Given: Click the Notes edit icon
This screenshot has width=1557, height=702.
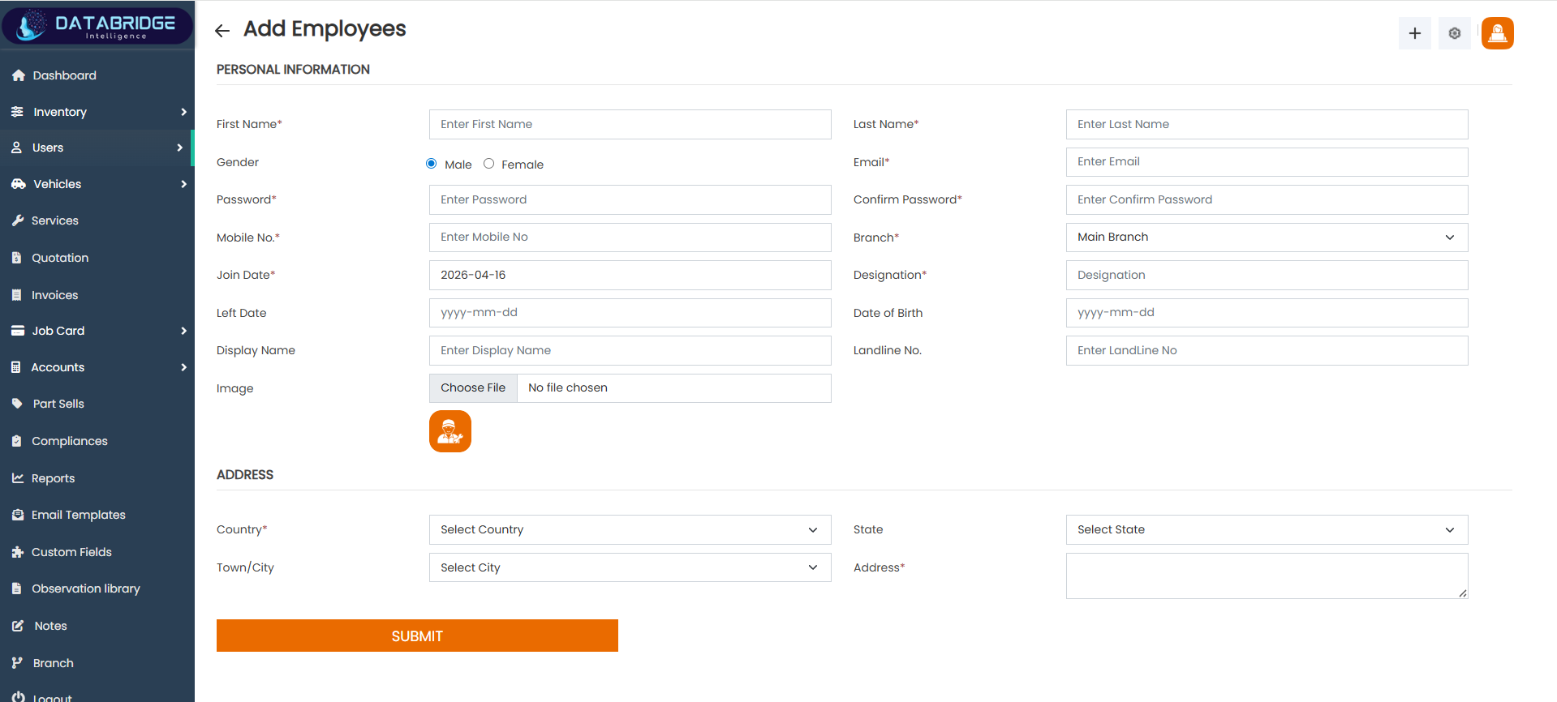Looking at the screenshot, I should (x=17, y=626).
